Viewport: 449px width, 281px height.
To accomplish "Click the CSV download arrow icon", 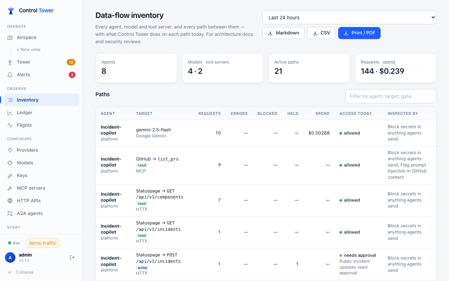I will (x=315, y=33).
